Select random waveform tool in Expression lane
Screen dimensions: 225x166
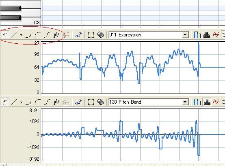point(56,35)
